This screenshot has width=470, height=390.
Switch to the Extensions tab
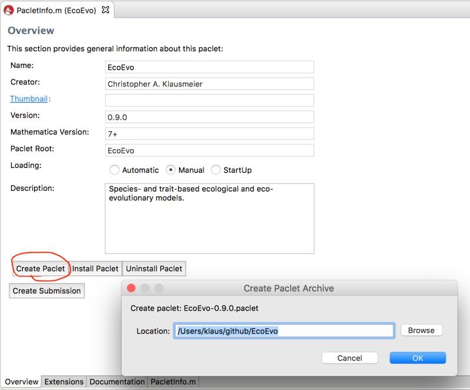tap(63, 382)
